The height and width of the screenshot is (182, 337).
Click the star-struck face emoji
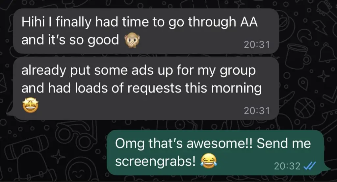pos(31,105)
